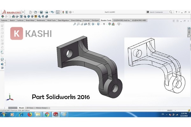Open the Save options dropdown arrow
Viewport: 191px width, 127px height.
[44, 12]
